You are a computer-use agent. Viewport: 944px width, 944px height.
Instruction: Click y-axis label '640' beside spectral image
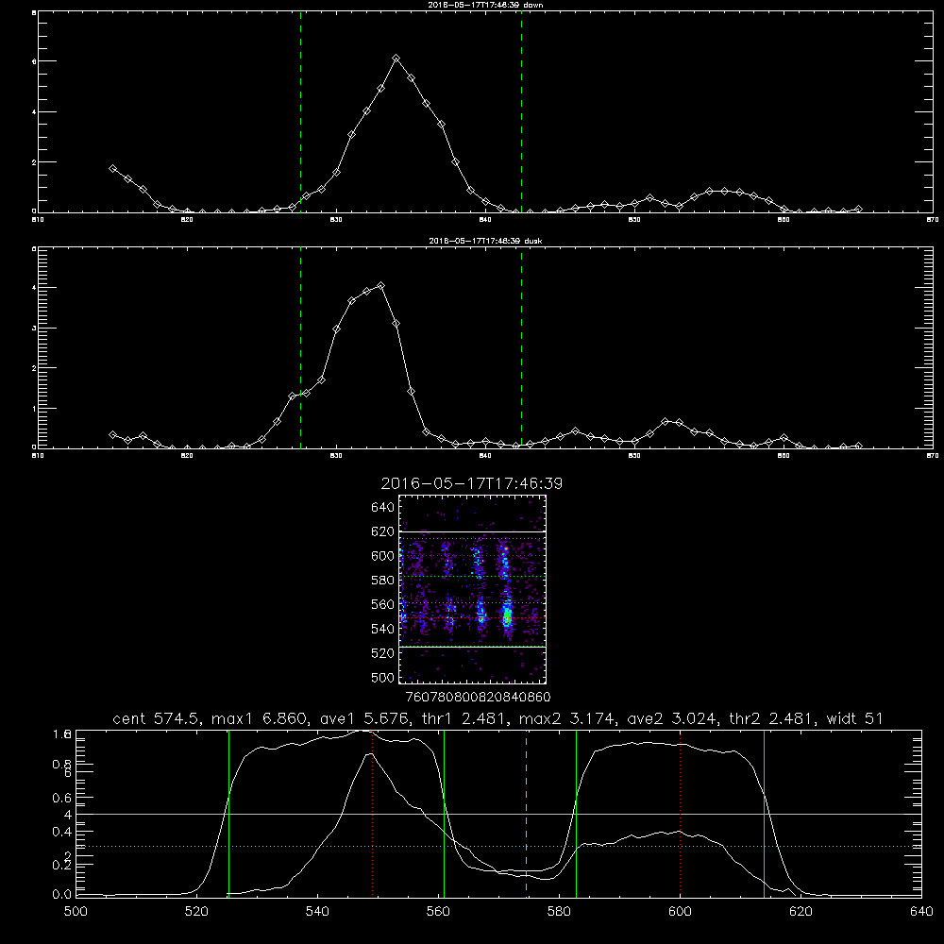[382, 508]
